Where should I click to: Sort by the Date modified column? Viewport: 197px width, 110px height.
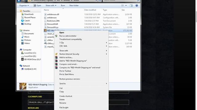pos(90,10)
